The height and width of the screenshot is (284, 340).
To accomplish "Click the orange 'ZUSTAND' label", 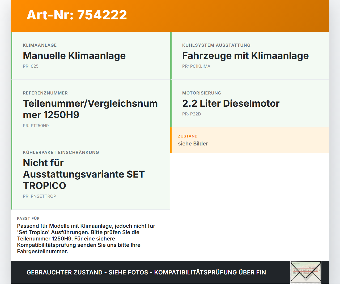I will (188, 136).
